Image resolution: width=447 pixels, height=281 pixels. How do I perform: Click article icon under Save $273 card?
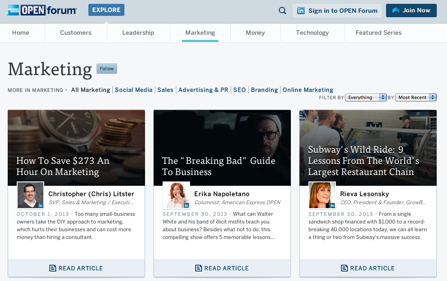pyautogui.click(x=53, y=268)
